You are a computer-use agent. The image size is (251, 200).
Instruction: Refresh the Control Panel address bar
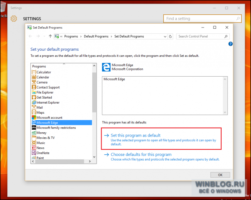click(x=170, y=36)
